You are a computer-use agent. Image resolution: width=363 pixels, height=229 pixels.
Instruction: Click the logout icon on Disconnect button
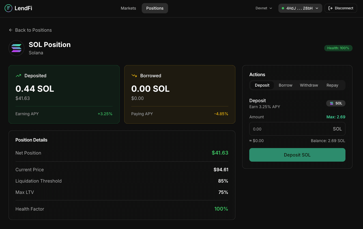pyautogui.click(x=330, y=8)
